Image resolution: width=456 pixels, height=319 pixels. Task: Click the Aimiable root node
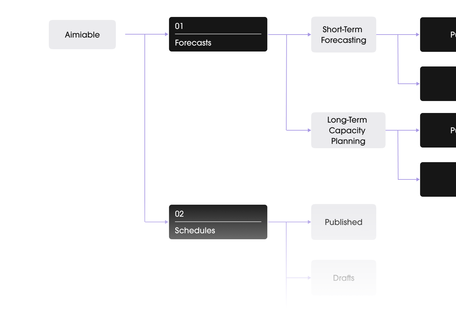pyautogui.click(x=82, y=35)
